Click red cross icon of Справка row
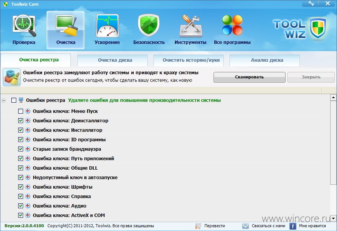The height and width of the screenshot is (231, 337). tap(28, 196)
